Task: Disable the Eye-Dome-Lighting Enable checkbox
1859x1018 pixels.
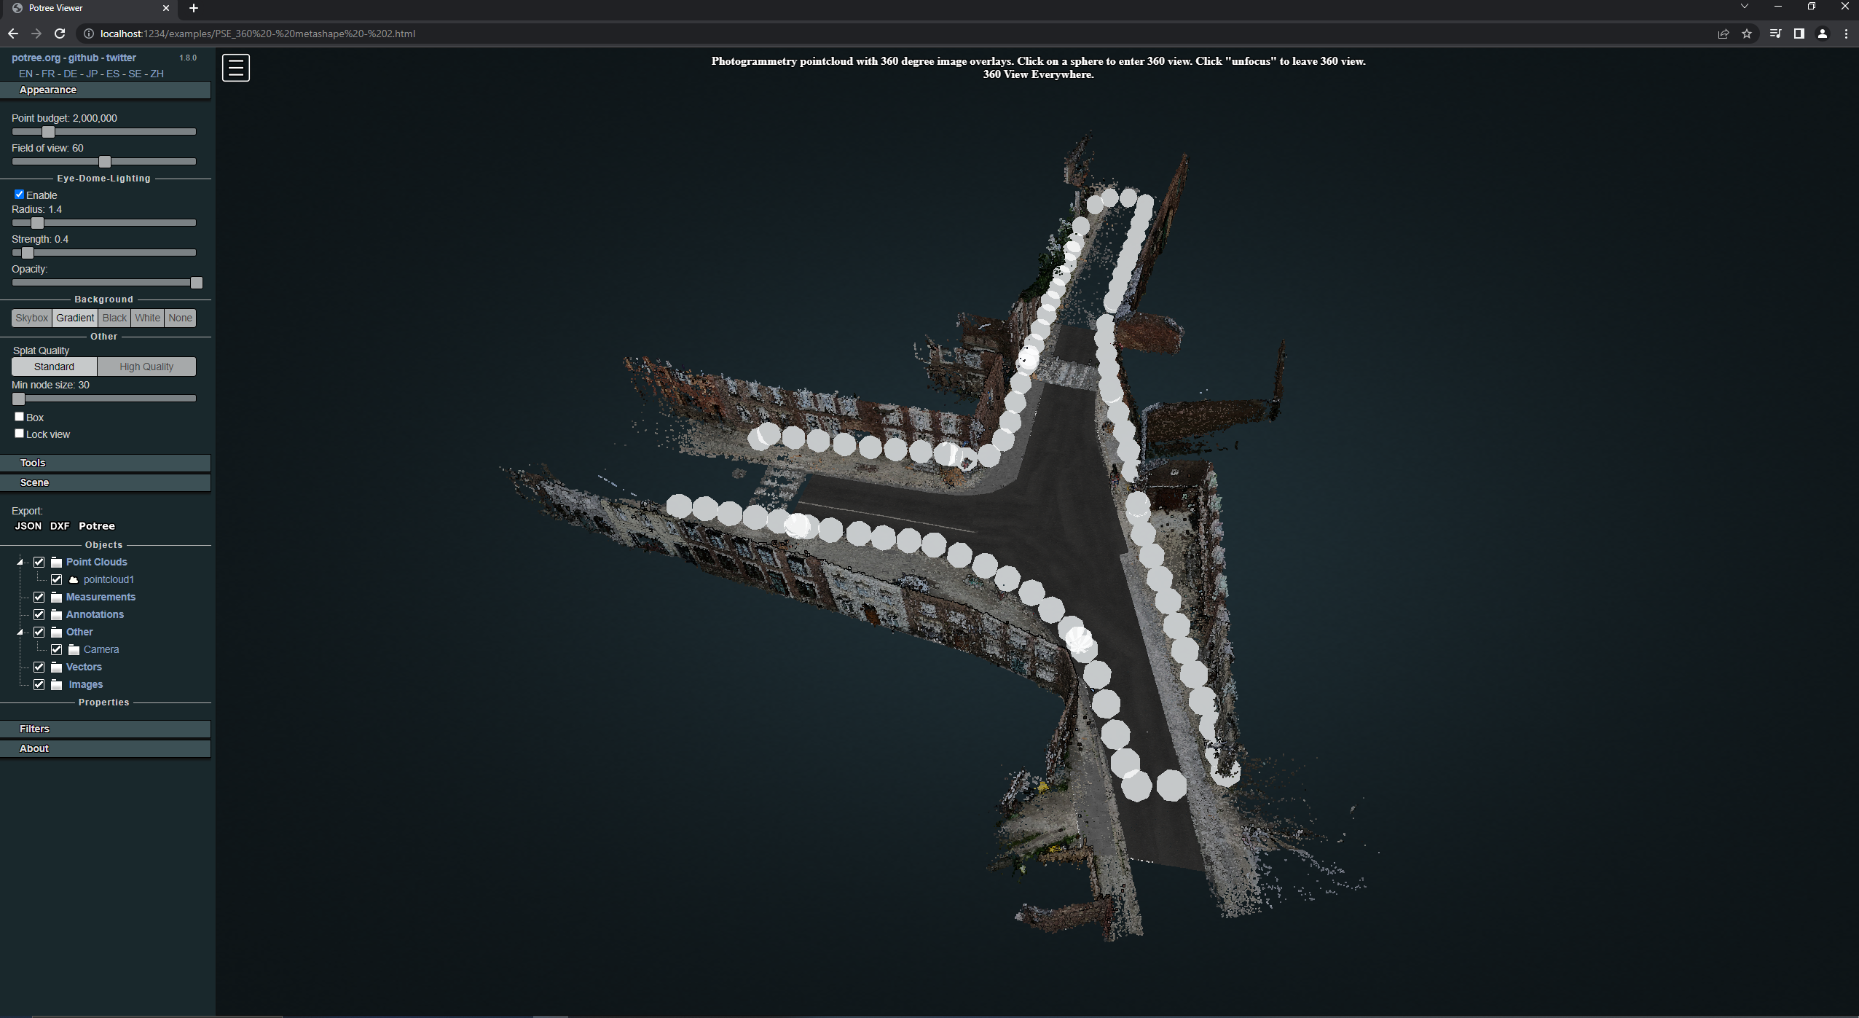Action: [20, 195]
